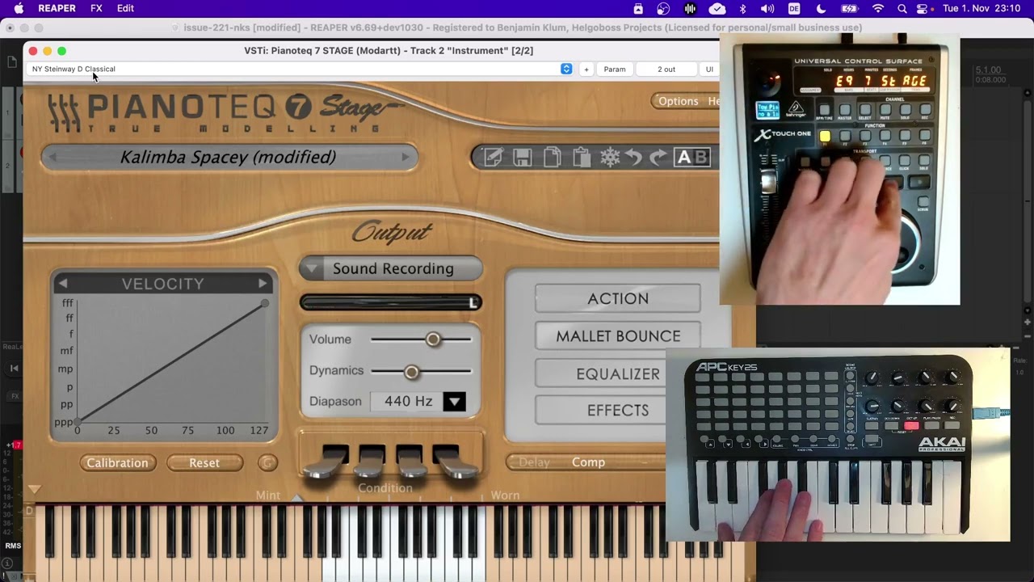Copy the preset with the copy icon
This screenshot has width=1034, height=582.
click(552, 158)
